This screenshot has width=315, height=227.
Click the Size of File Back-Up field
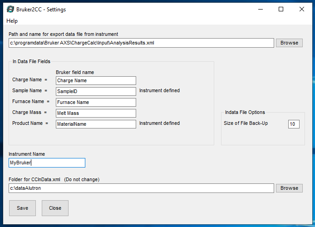click(294, 124)
